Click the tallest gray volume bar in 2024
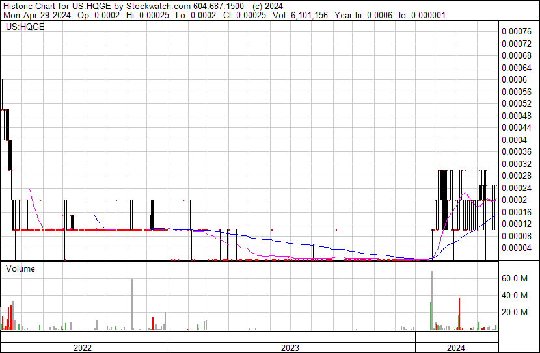Viewport: 540px width, 353px height. [432, 301]
